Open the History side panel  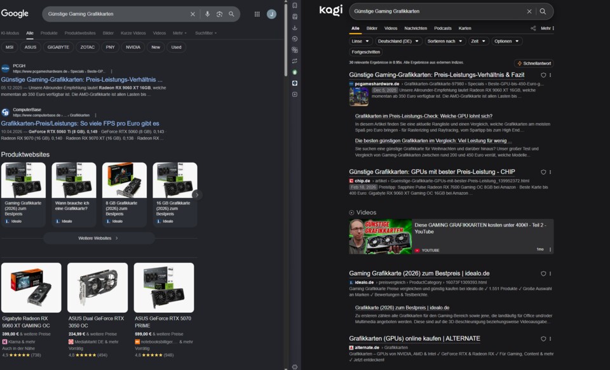pos(294,39)
